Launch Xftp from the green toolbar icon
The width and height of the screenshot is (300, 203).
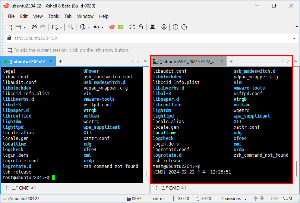coord(120,27)
